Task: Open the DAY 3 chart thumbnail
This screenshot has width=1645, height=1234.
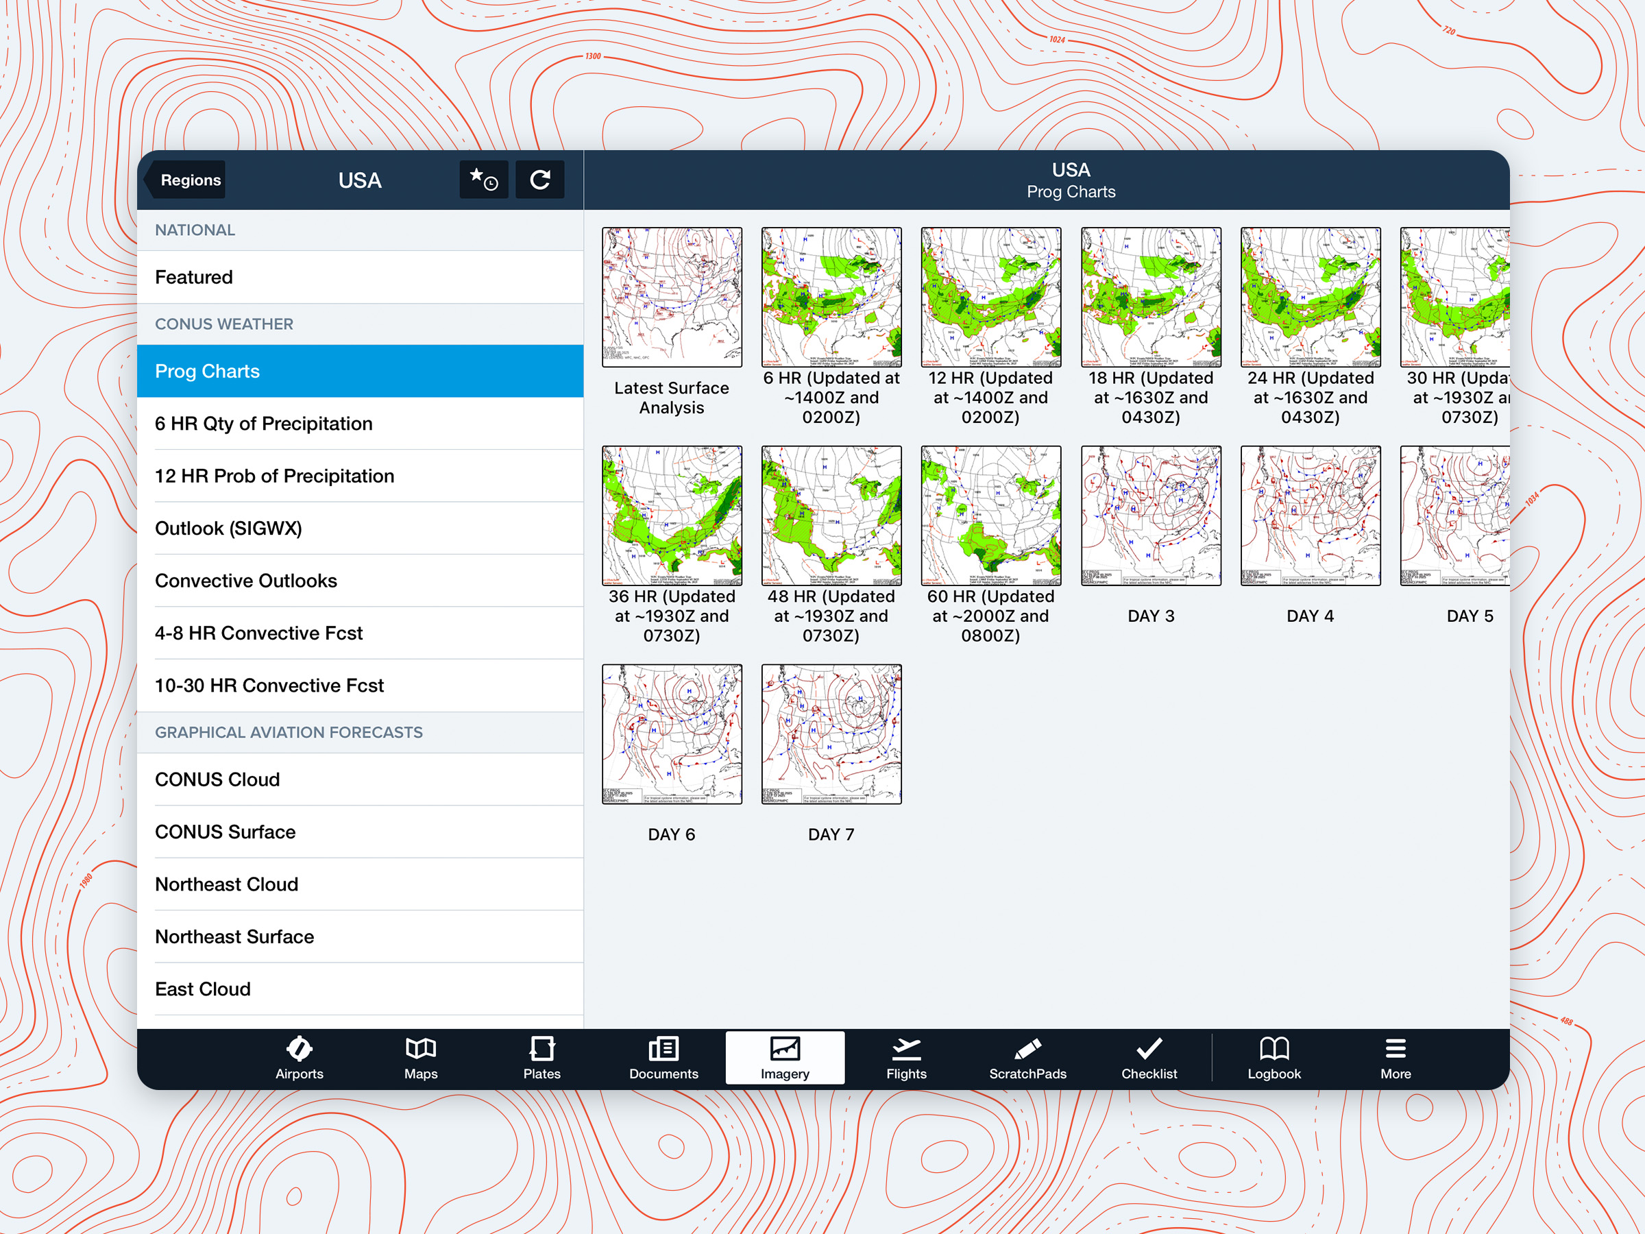Action: click(x=1151, y=516)
